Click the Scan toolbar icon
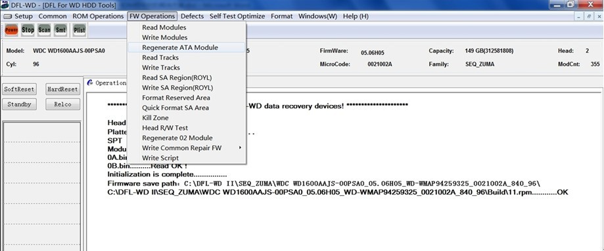 (44, 30)
